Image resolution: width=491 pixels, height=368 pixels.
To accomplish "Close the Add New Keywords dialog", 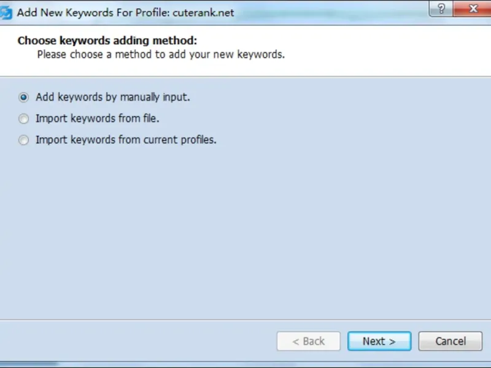I will 473,10.
